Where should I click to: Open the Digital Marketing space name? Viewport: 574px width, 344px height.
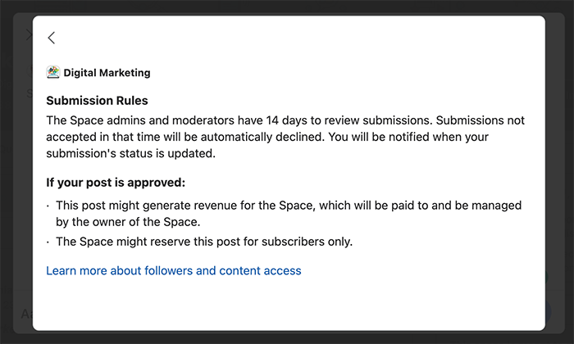pos(107,73)
